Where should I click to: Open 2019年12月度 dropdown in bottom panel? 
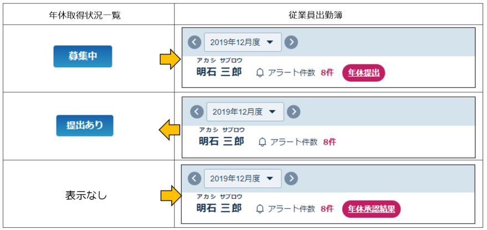tap(243, 178)
